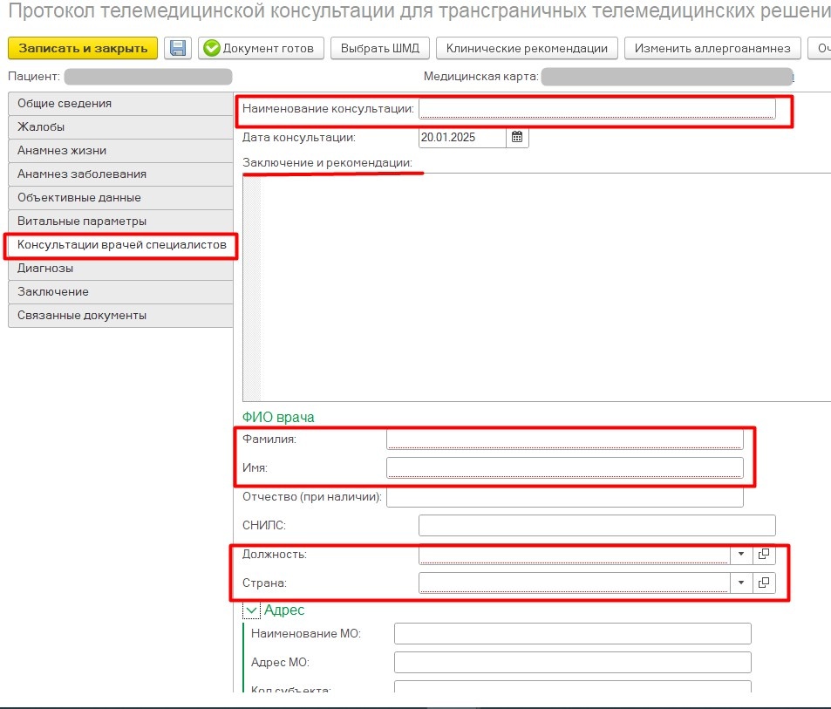Click open-form icon next to Должность field

(x=764, y=554)
